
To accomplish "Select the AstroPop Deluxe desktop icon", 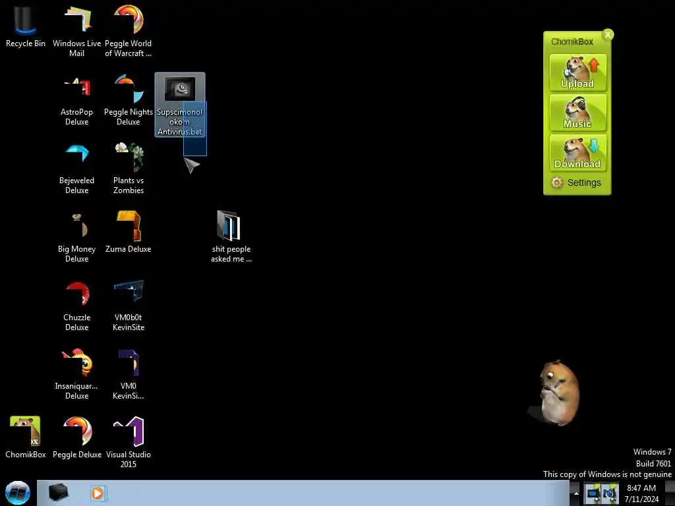I will 76,100.
